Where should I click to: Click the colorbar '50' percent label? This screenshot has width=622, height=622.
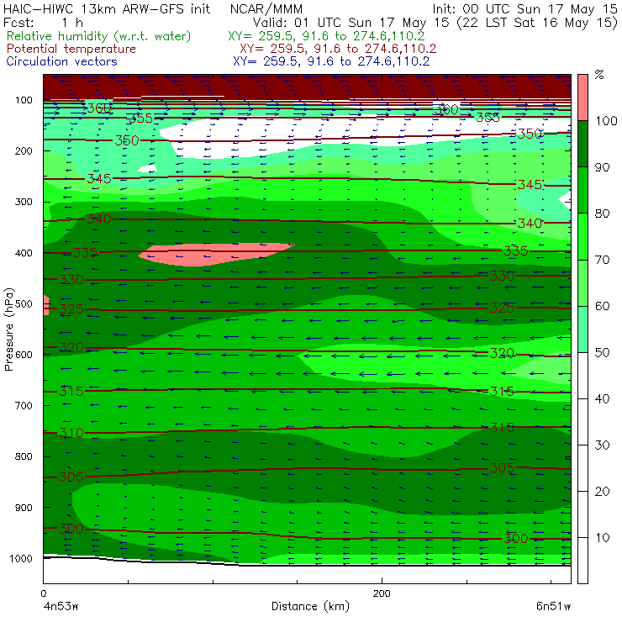click(x=602, y=352)
